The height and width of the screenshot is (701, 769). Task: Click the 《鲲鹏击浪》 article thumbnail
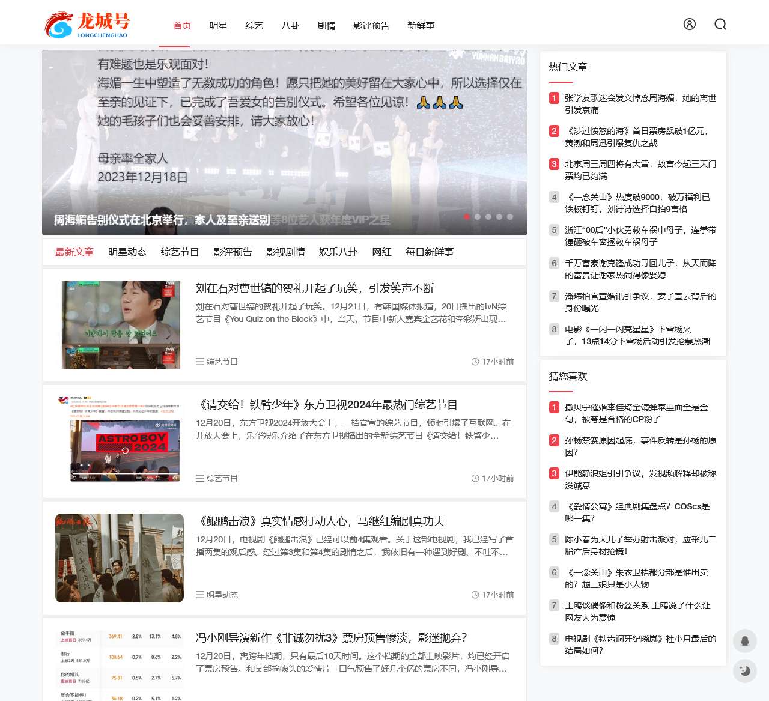[120, 558]
